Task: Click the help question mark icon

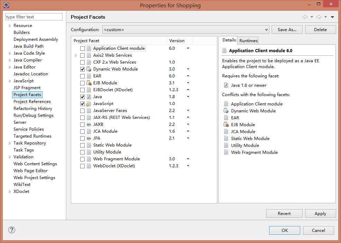Action: coord(12,230)
